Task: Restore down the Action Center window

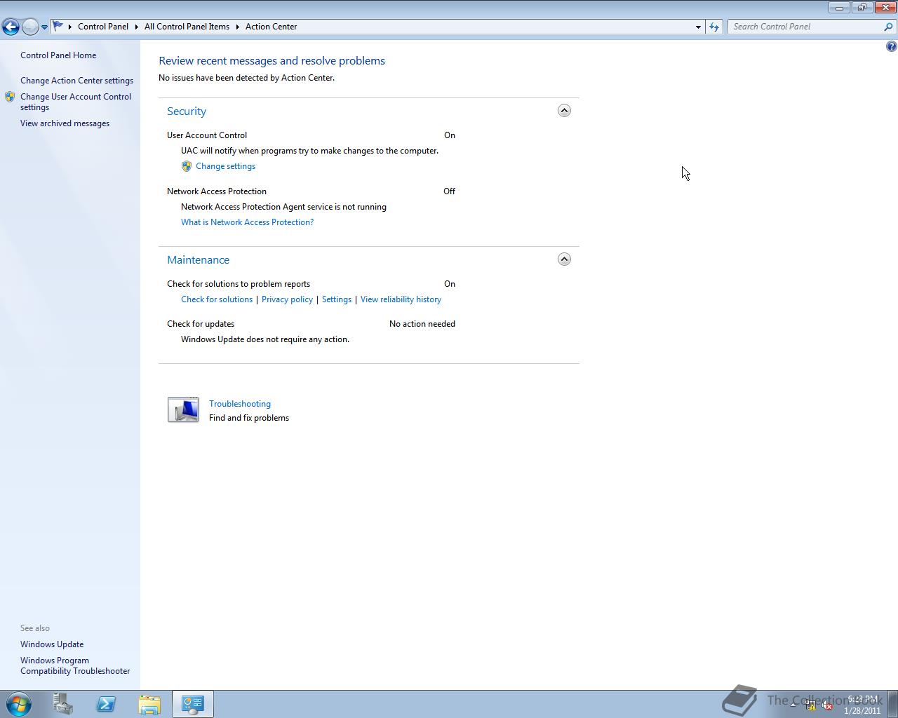Action: (x=862, y=8)
